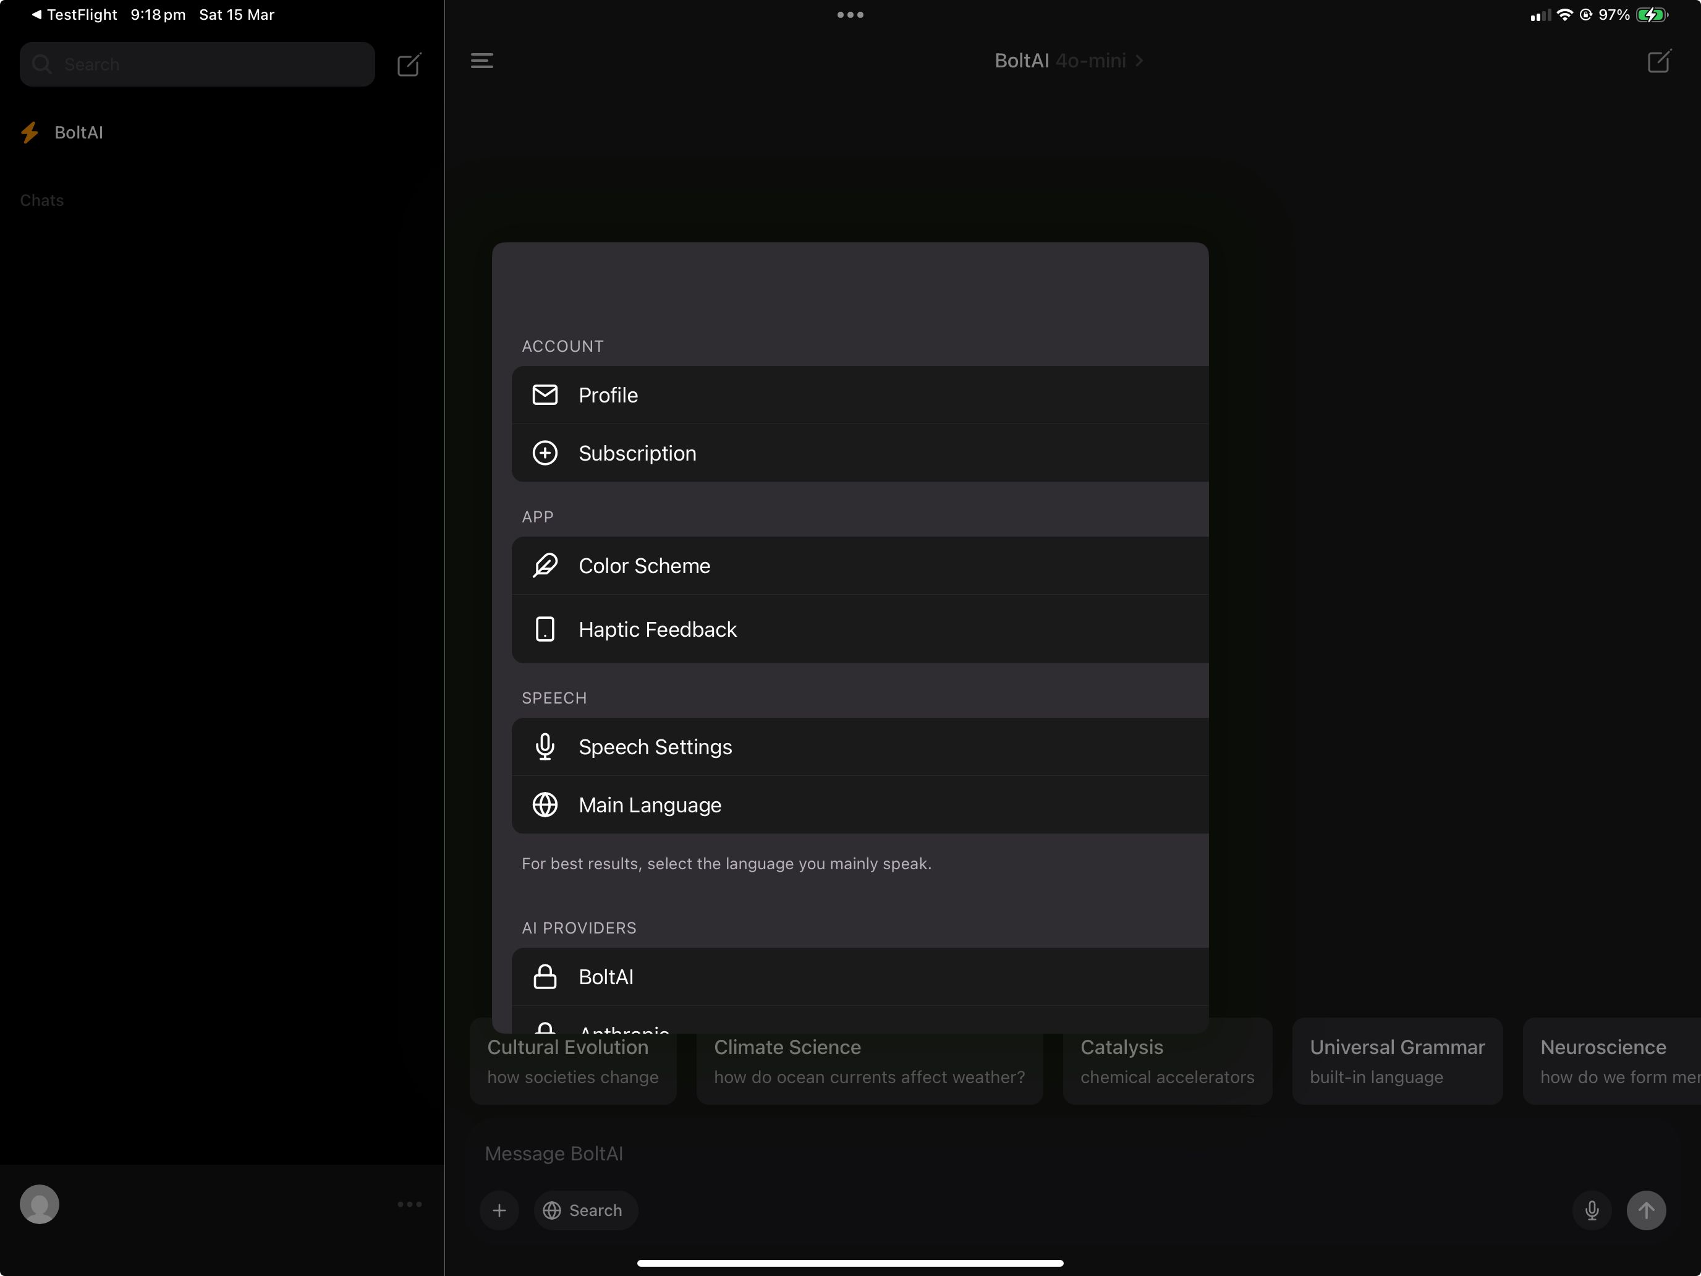1701x1276 pixels.
Task: Select the Climate Science suggestion card
Action: tap(870, 1061)
